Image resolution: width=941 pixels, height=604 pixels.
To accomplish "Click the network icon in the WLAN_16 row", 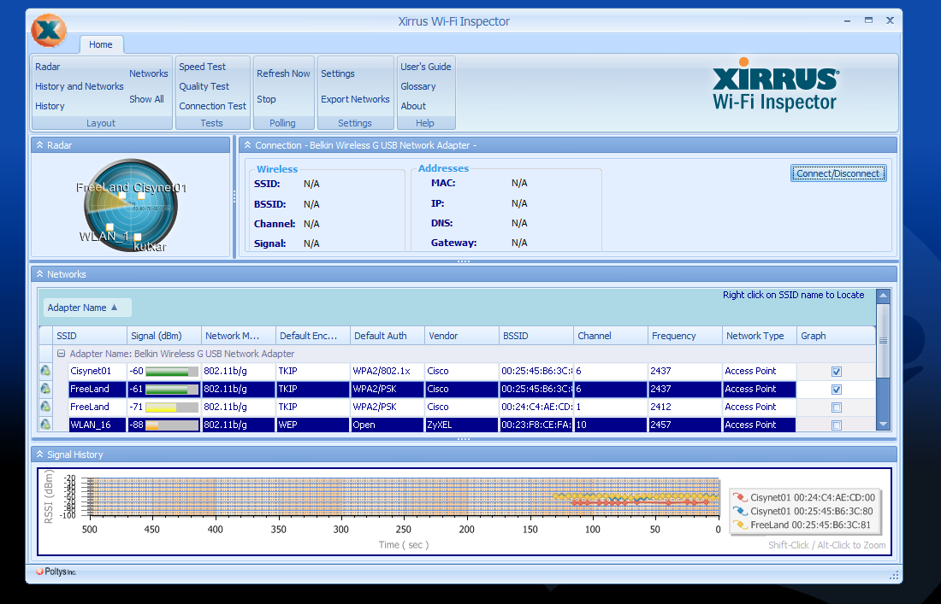I will [x=45, y=425].
